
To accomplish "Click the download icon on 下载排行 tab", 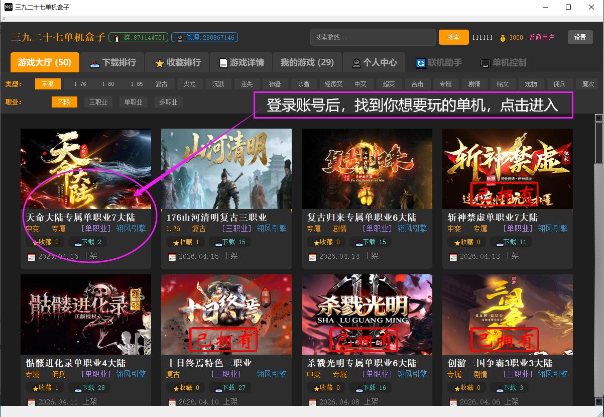I will pos(94,63).
